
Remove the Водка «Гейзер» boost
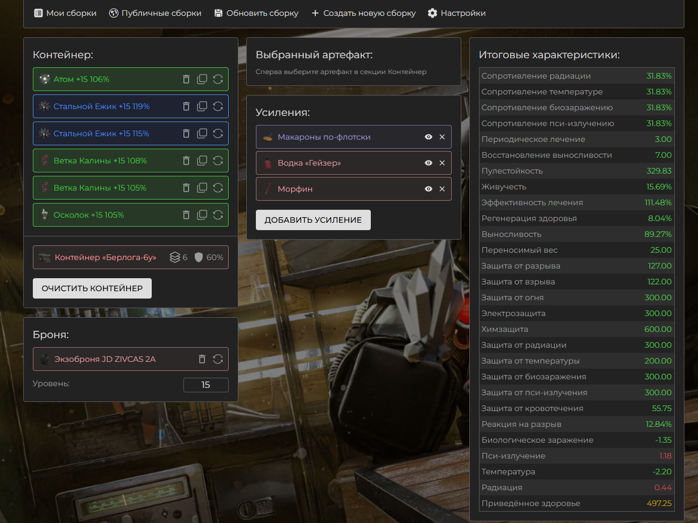click(442, 163)
